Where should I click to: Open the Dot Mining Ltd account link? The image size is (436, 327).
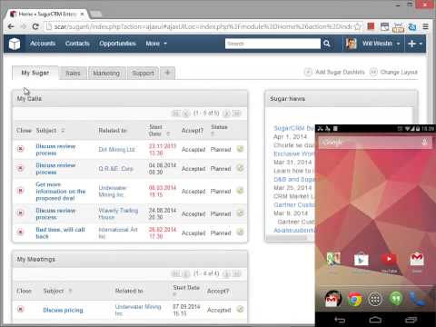[x=116, y=150]
